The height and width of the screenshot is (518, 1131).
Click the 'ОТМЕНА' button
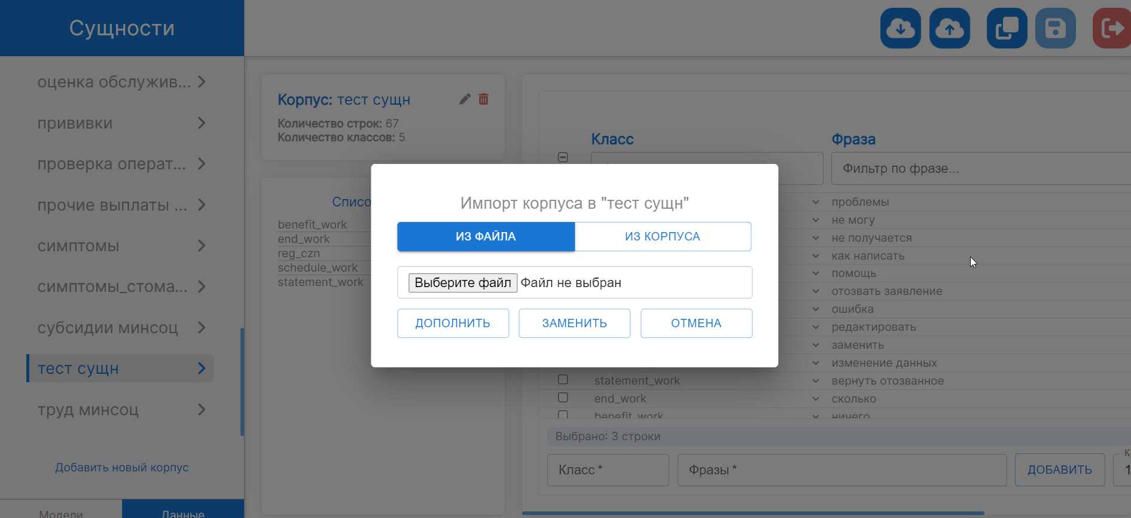pyautogui.click(x=696, y=324)
